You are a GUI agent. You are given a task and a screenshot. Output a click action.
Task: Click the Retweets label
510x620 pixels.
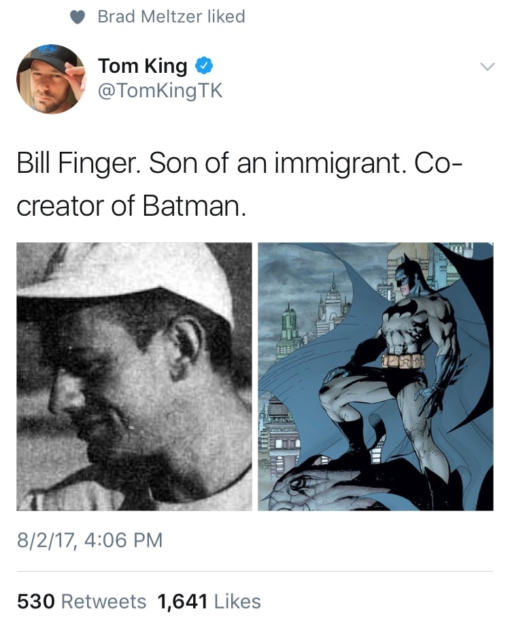103,601
